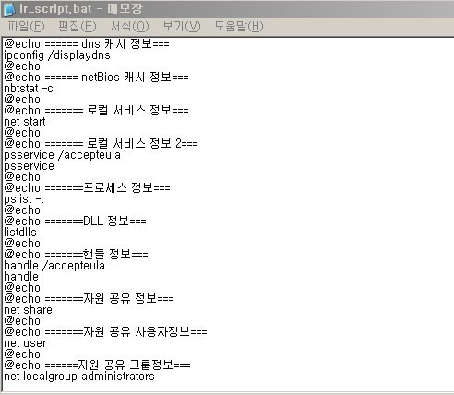The image size is (454, 395).
Task: Click the 'psservice /accepteula' line
Action: pyautogui.click(x=62, y=155)
